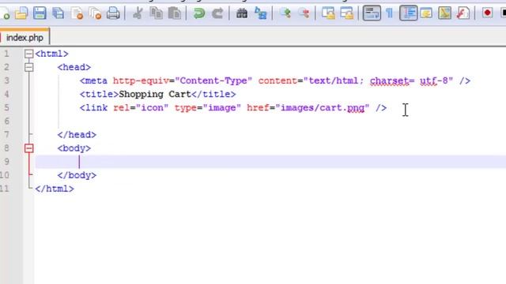506x284 pixels.
Task: Click the "images/cart.png" href value
Action: 323,108
